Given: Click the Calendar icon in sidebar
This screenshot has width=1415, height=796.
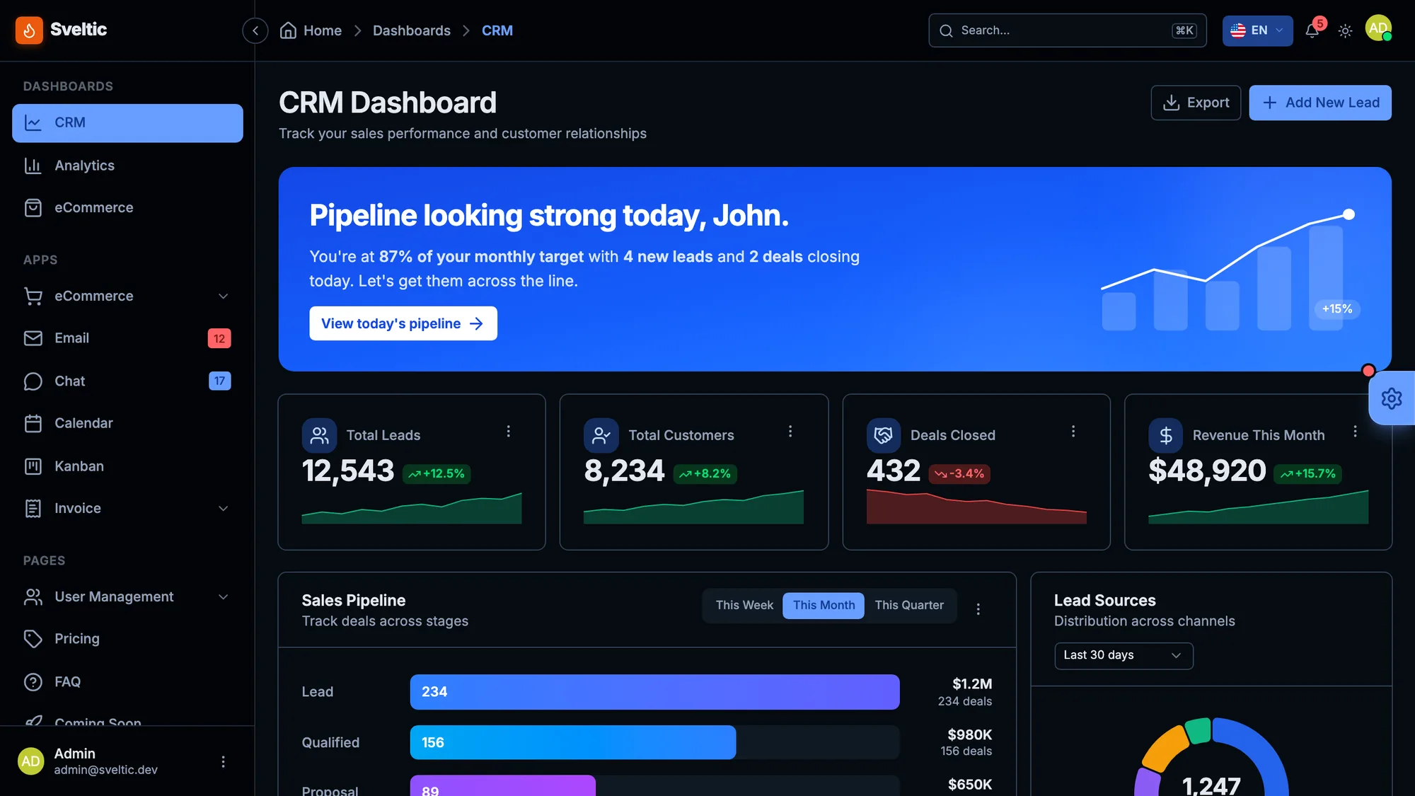Looking at the screenshot, I should coord(33,423).
